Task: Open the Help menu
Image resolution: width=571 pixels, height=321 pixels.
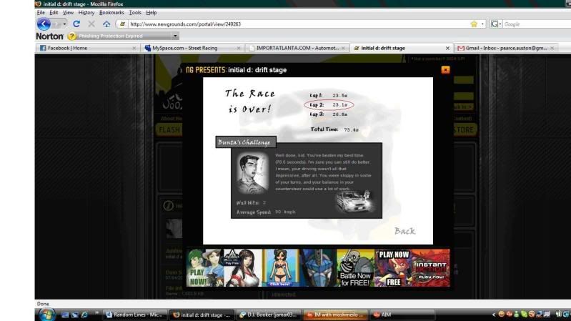Action: click(x=152, y=12)
